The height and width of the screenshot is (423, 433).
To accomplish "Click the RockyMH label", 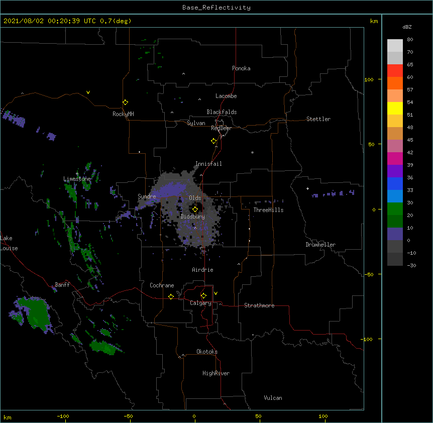I will (123, 114).
